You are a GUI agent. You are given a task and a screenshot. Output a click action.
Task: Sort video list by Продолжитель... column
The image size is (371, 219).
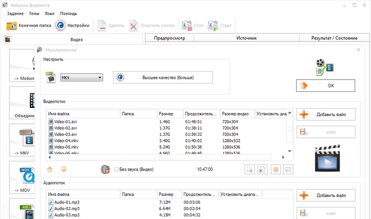click(201, 114)
